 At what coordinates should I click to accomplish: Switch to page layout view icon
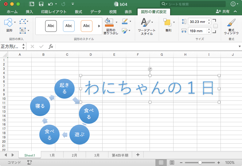click(x=172, y=162)
